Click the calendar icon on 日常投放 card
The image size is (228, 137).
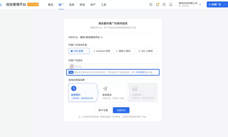click(135, 88)
